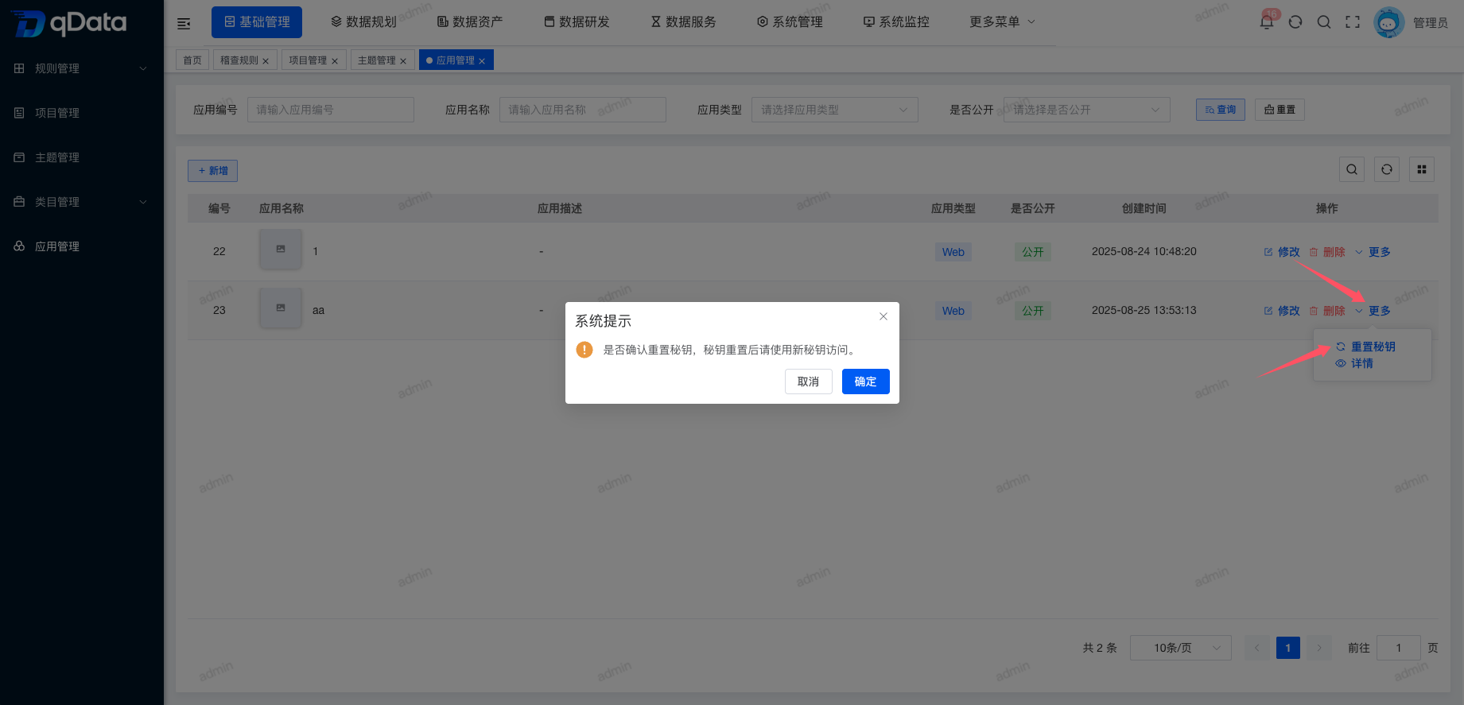Screen dimensions: 1464x705
Task: Select page 1 in pagination
Action: pos(1288,648)
